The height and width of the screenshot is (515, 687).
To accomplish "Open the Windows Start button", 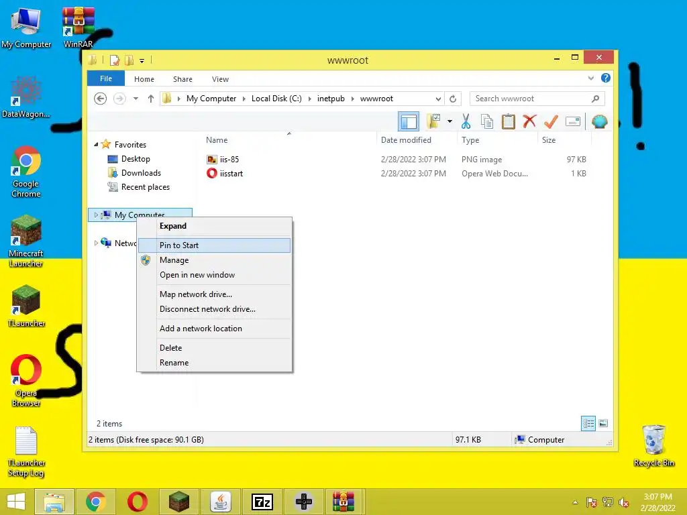I will tap(16, 502).
